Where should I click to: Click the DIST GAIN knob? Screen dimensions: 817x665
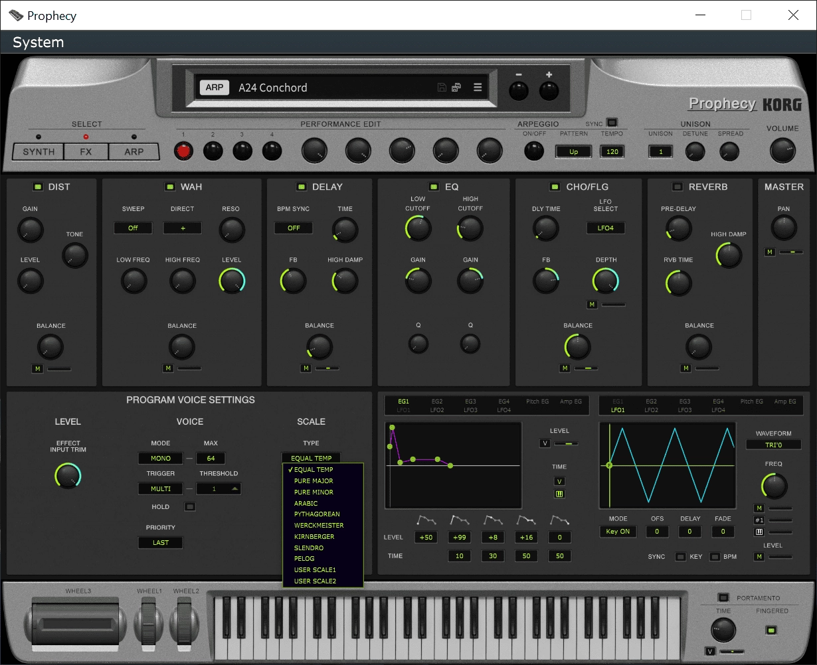tap(31, 230)
